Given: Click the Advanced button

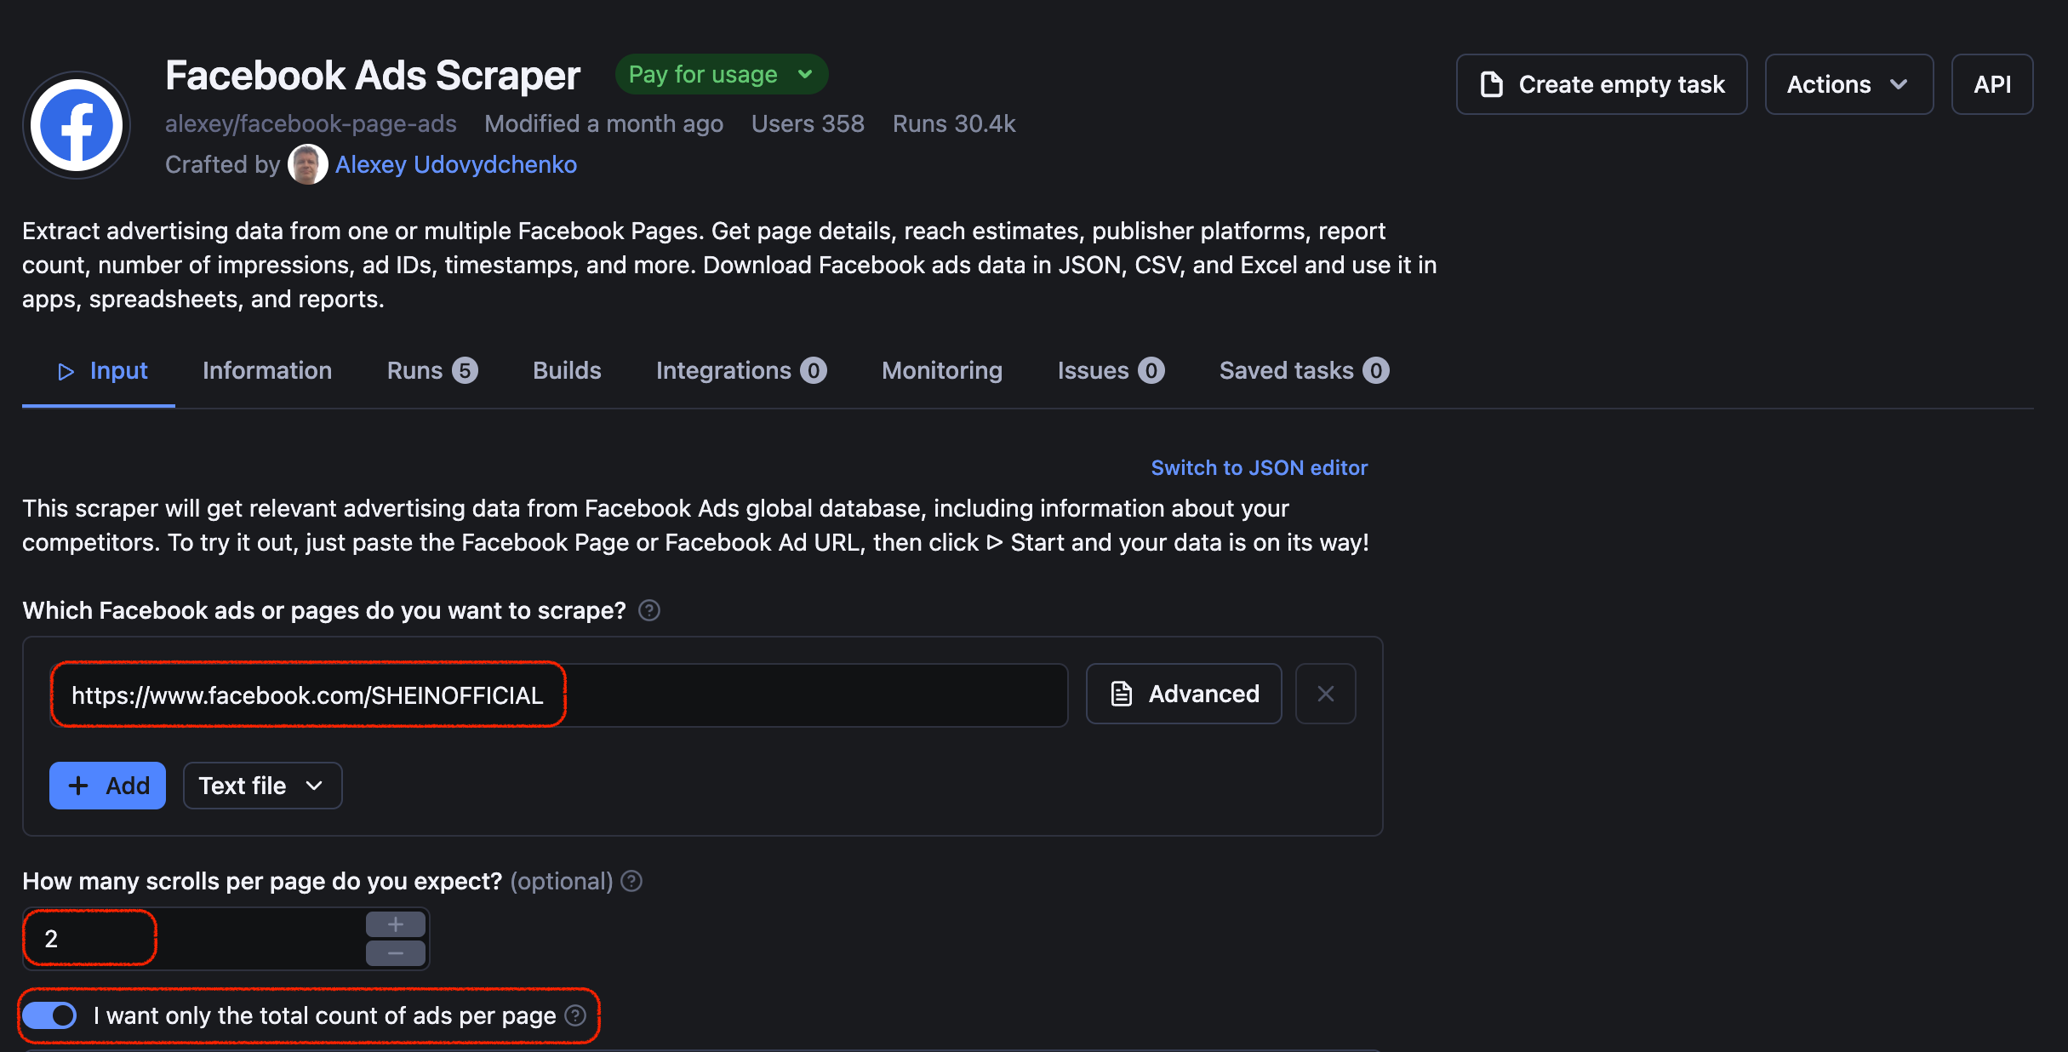Looking at the screenshot, I should (x=1184, y=694).
